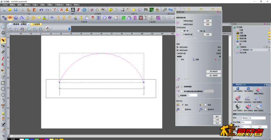Select the eyedropper tool
This screenshot has width=271, height=140.
click(3, 131)
